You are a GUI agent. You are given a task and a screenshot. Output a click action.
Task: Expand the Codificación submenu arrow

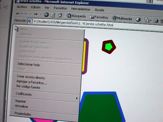click(77, 98)
